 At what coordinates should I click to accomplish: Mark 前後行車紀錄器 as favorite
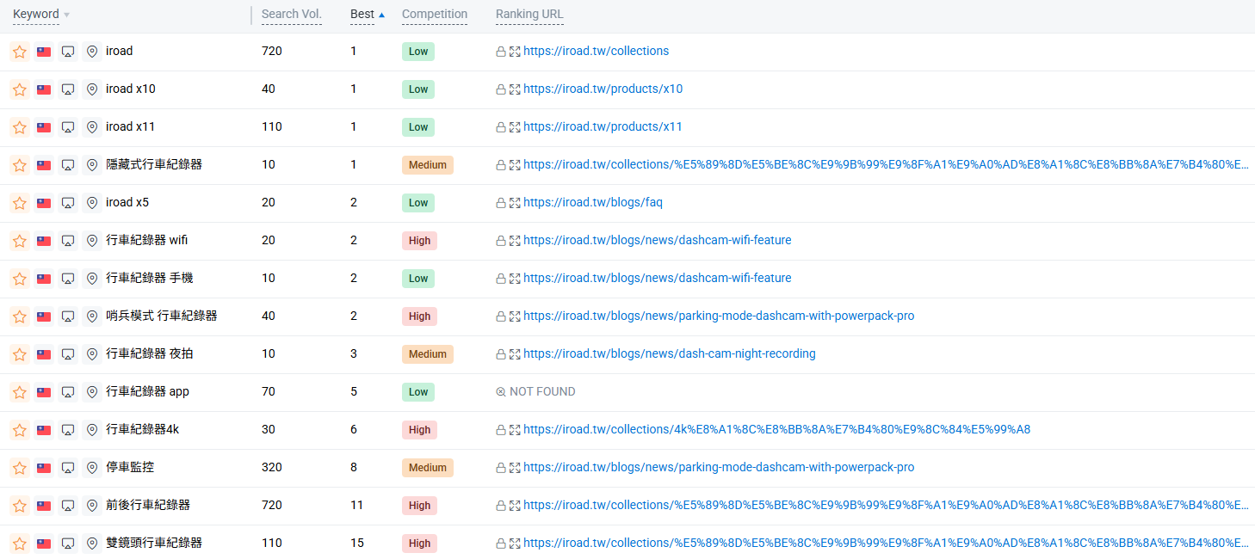(x=20, y=506)
